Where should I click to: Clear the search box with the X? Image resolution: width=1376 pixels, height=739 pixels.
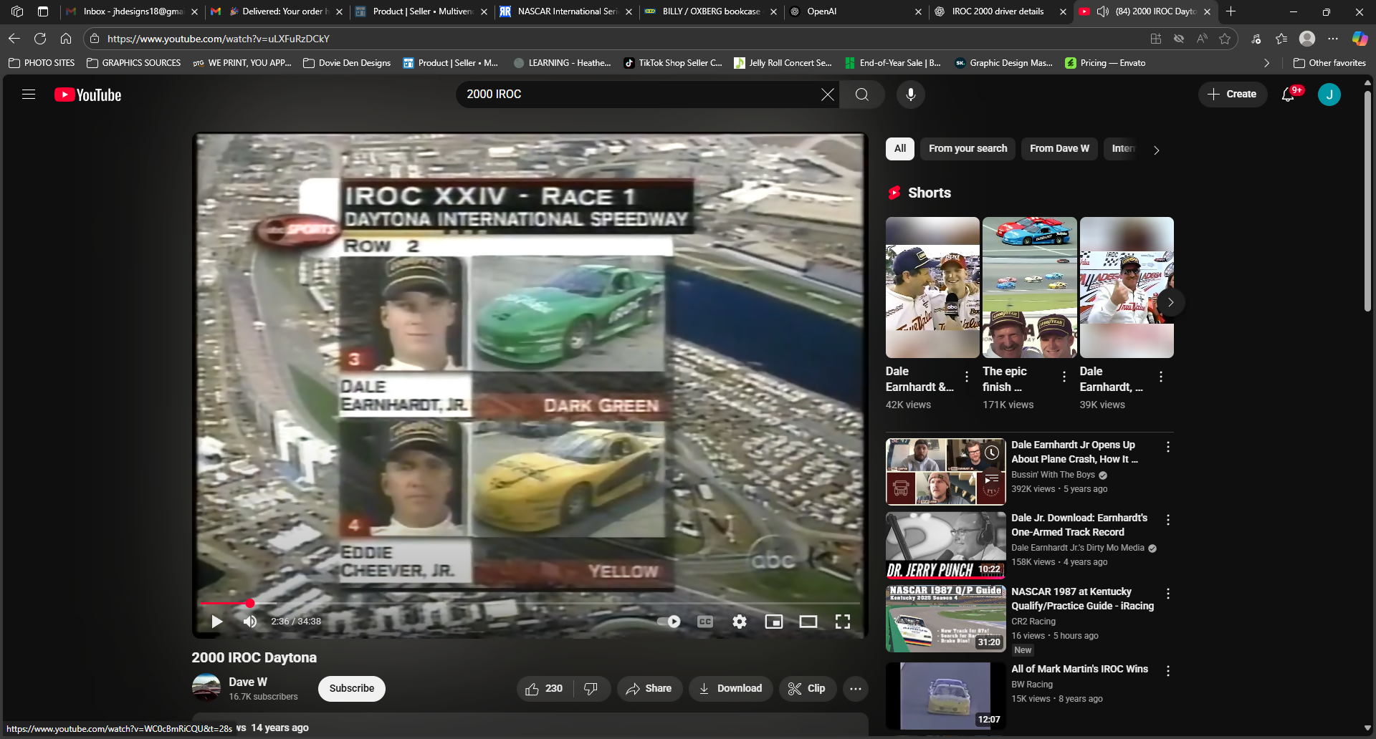point(827,95)
